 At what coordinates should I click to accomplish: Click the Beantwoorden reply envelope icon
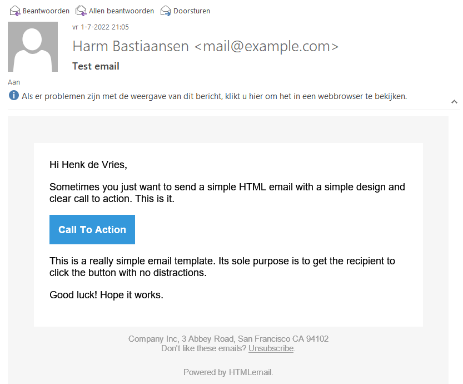click(x=15, y=11)
